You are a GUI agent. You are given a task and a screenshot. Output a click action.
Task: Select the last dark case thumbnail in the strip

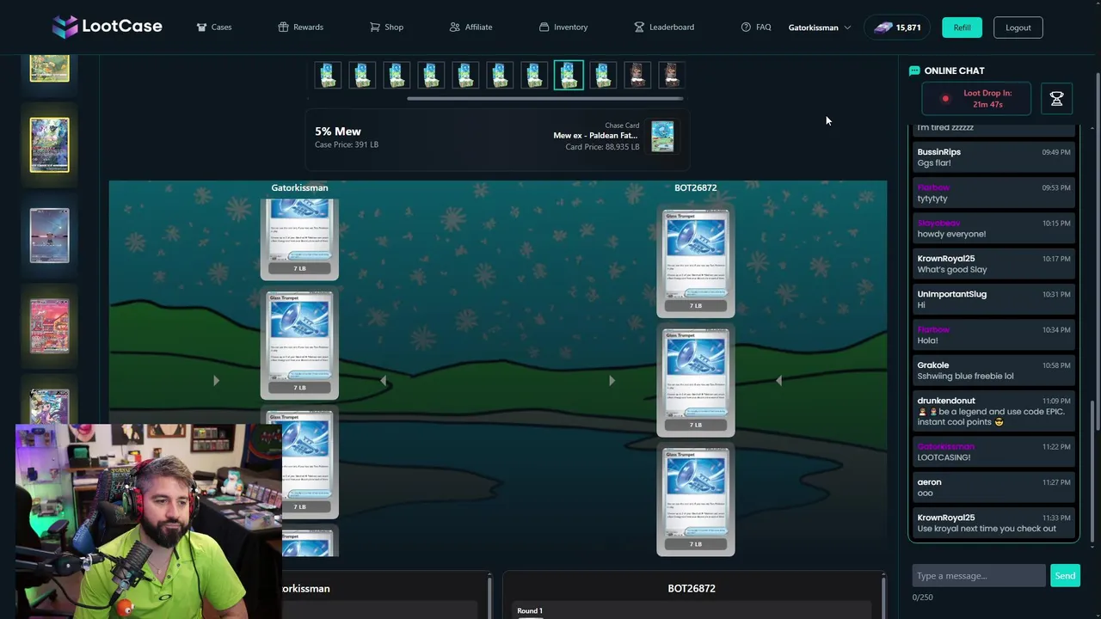pyautogui.click(x=672, y=75)
